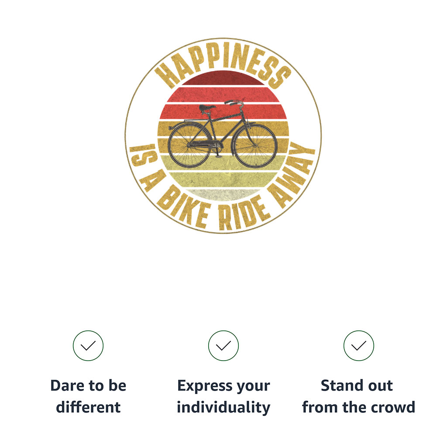Click the bicycle handlebars
The width and height of the screenshot is (447, 447).
(x=235, y=104)
